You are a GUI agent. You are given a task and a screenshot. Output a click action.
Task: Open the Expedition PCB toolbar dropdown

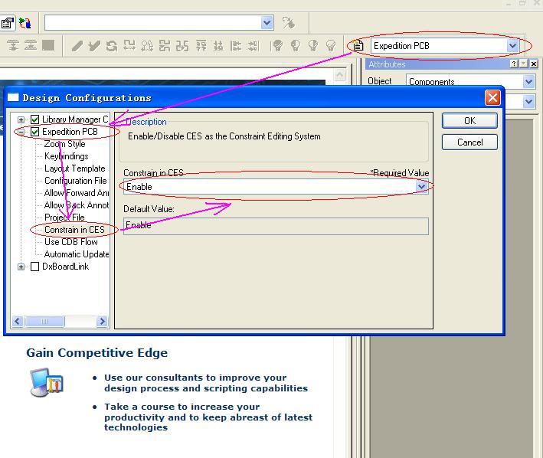click(x=512, y=46)
